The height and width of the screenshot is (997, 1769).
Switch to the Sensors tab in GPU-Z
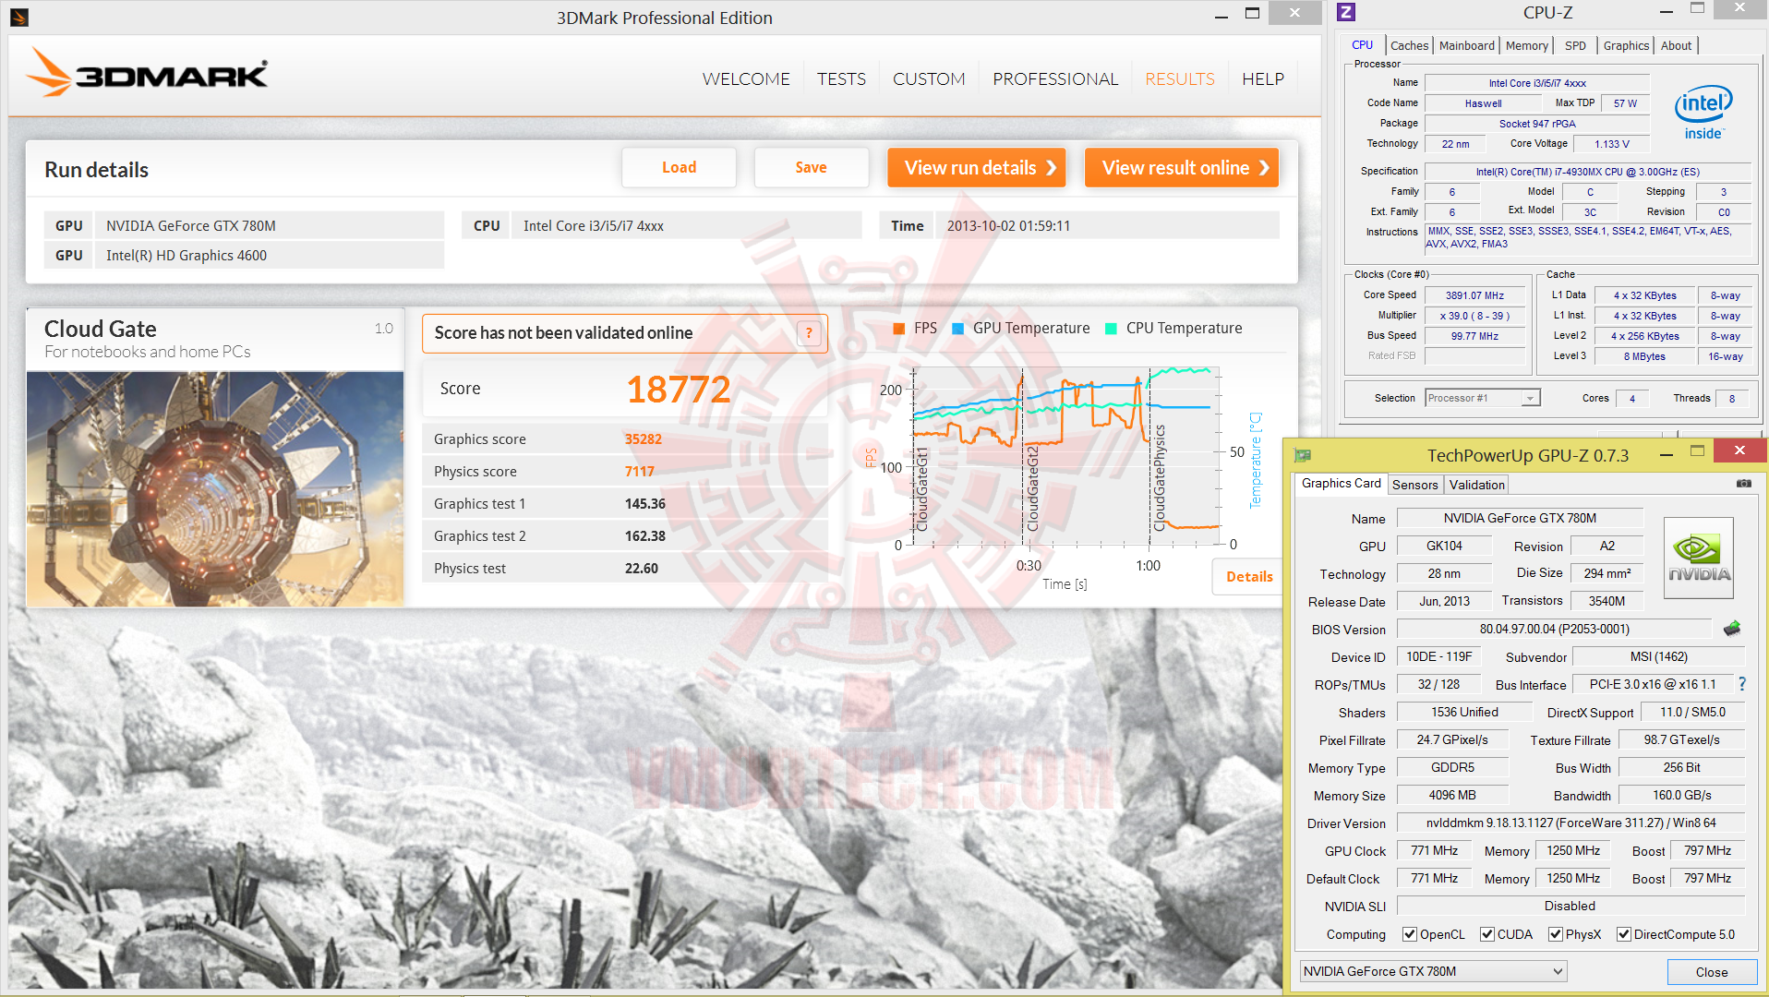pyautogui.click(x=1414, y=485)
